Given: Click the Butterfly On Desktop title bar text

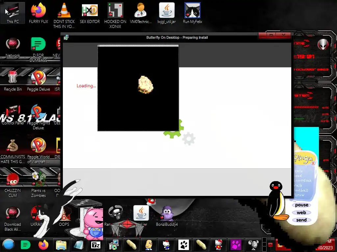Looking at the screenshot, I should 177,37.
